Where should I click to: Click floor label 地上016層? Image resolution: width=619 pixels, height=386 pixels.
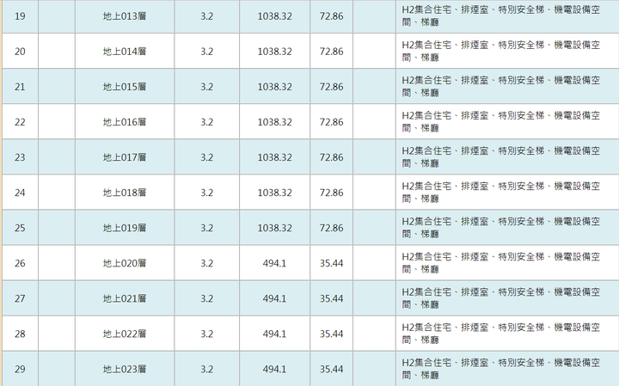125,122
